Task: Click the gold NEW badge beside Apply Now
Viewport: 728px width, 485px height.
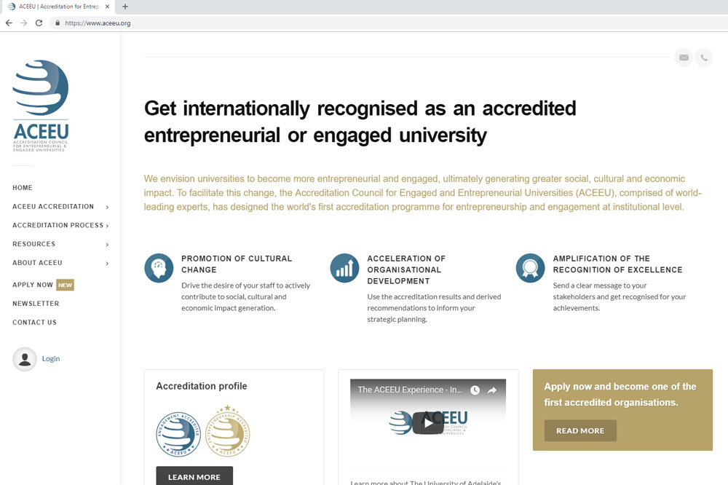Action: click(65, 285)
